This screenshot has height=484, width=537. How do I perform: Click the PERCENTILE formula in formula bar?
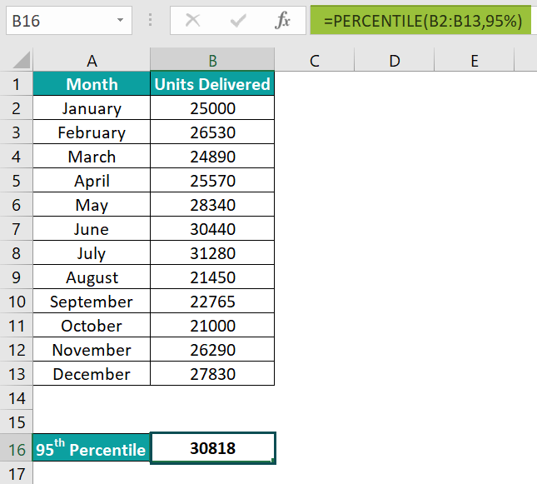tap(423, 21)
